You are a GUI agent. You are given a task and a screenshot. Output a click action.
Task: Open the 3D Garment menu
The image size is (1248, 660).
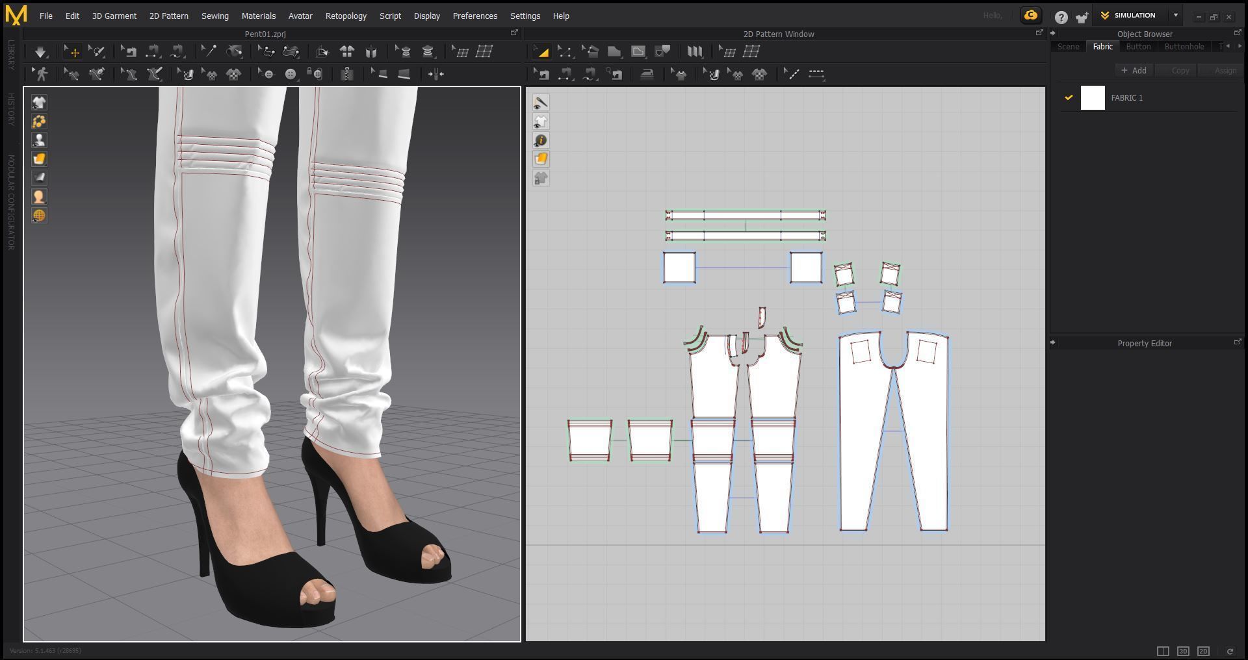pos(114,16)
